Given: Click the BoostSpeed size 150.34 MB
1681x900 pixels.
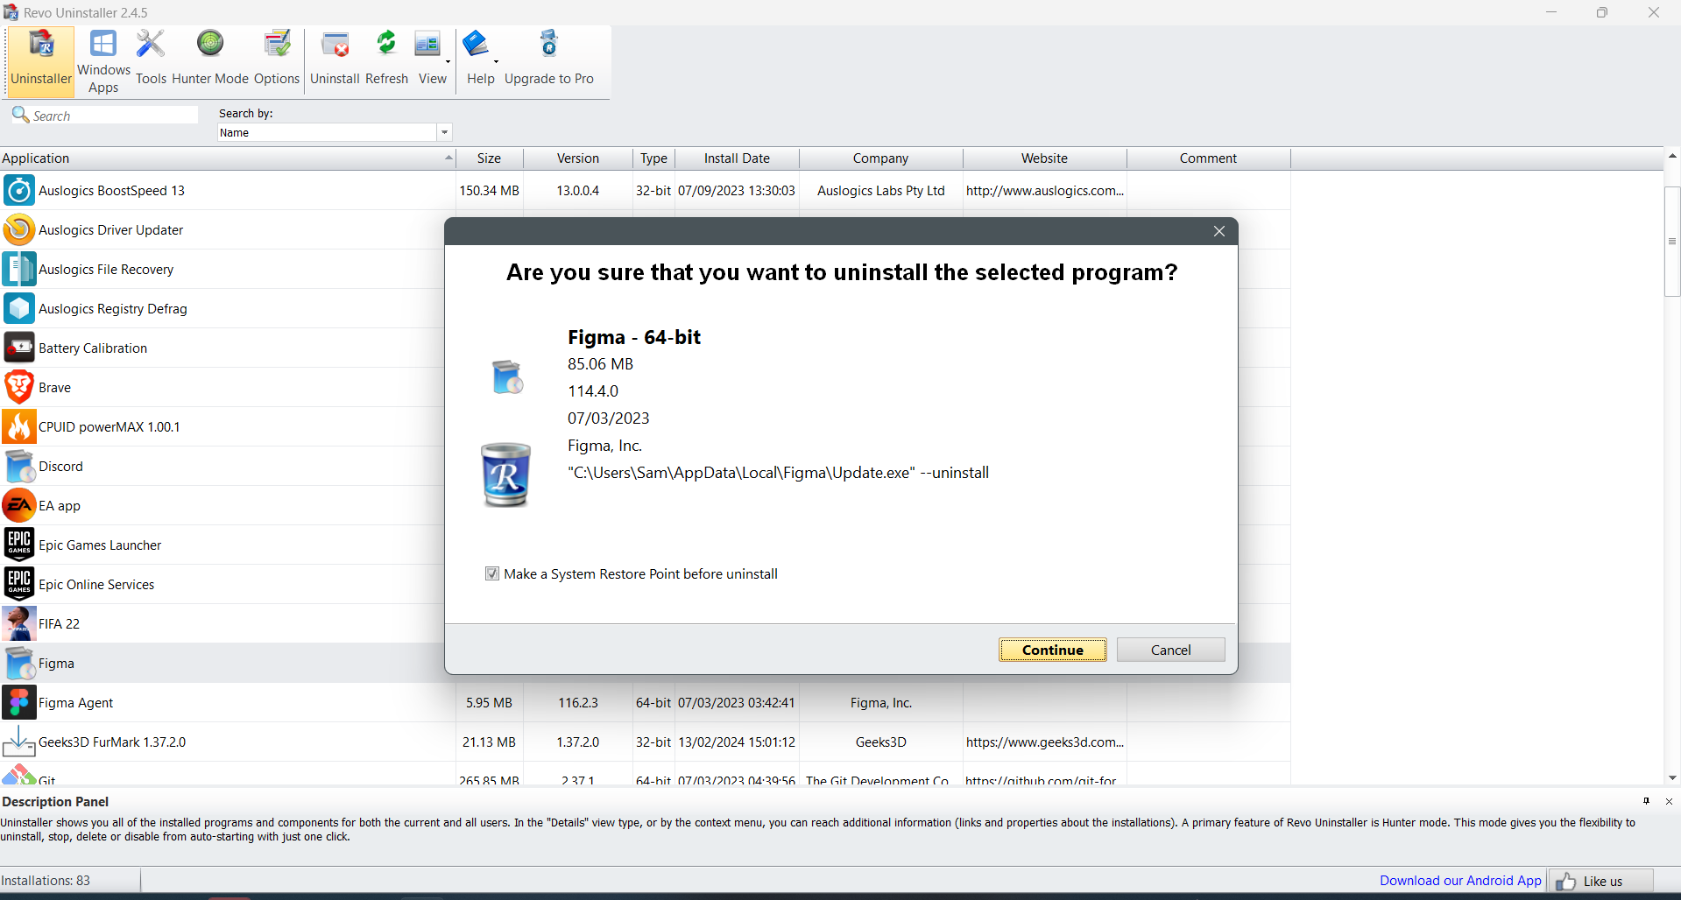Looking at the screenshot, I should [x=489, y=190].
